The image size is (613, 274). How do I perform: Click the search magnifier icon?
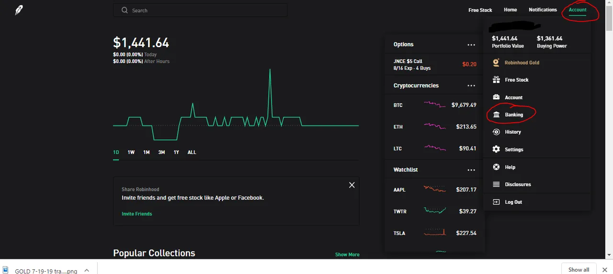click(125, 10)
